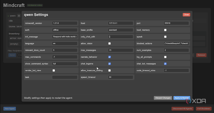Image resolution: width=214 pixels, height=113 pixels.
Task: Click the New Agent button
Action: [x=10, y=109]
